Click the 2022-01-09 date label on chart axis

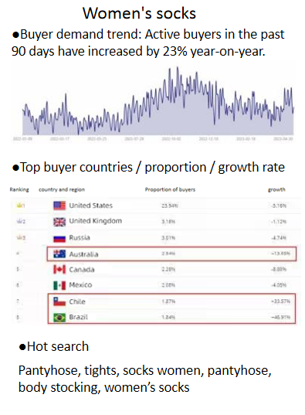[22, 138]
